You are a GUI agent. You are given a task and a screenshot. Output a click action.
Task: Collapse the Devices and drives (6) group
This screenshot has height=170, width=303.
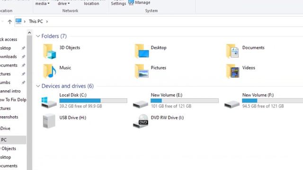38,86
